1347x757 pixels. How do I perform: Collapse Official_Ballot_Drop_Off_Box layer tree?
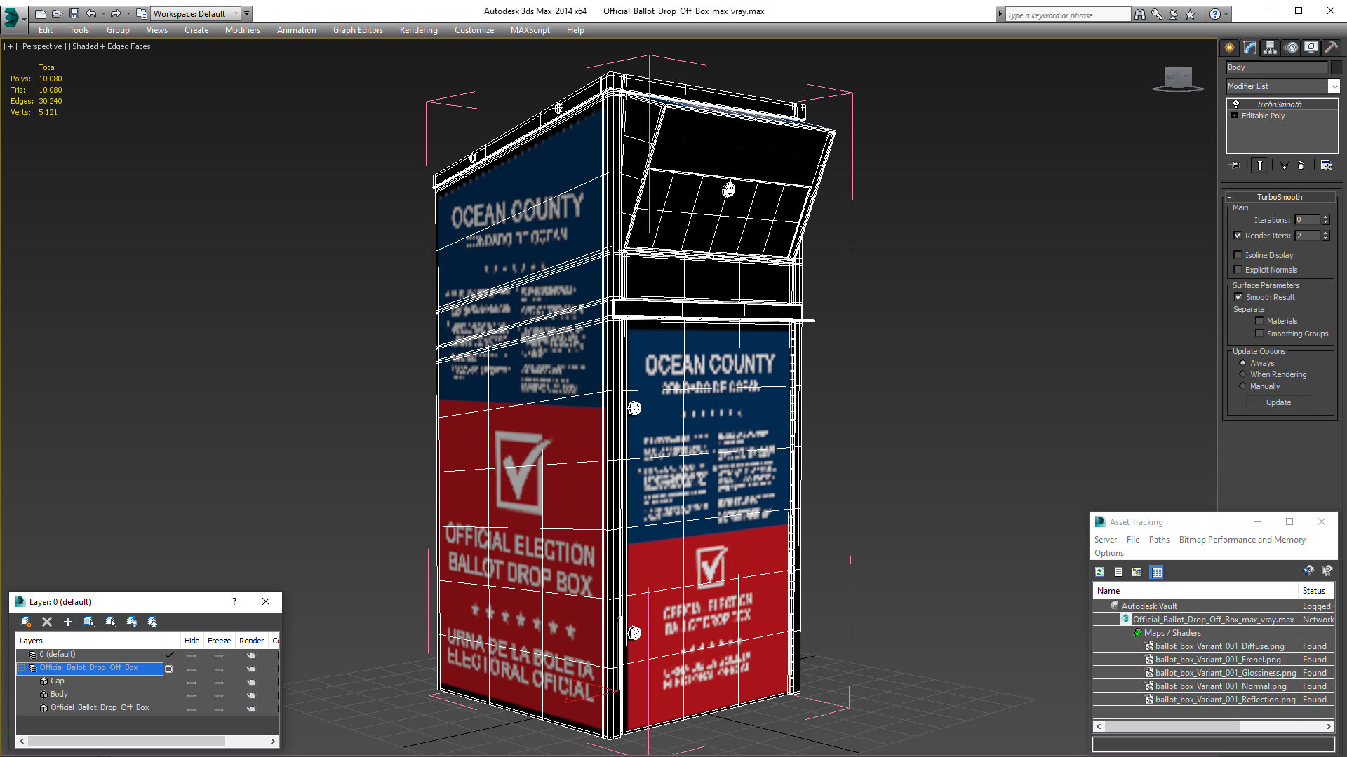pos(21,668)
